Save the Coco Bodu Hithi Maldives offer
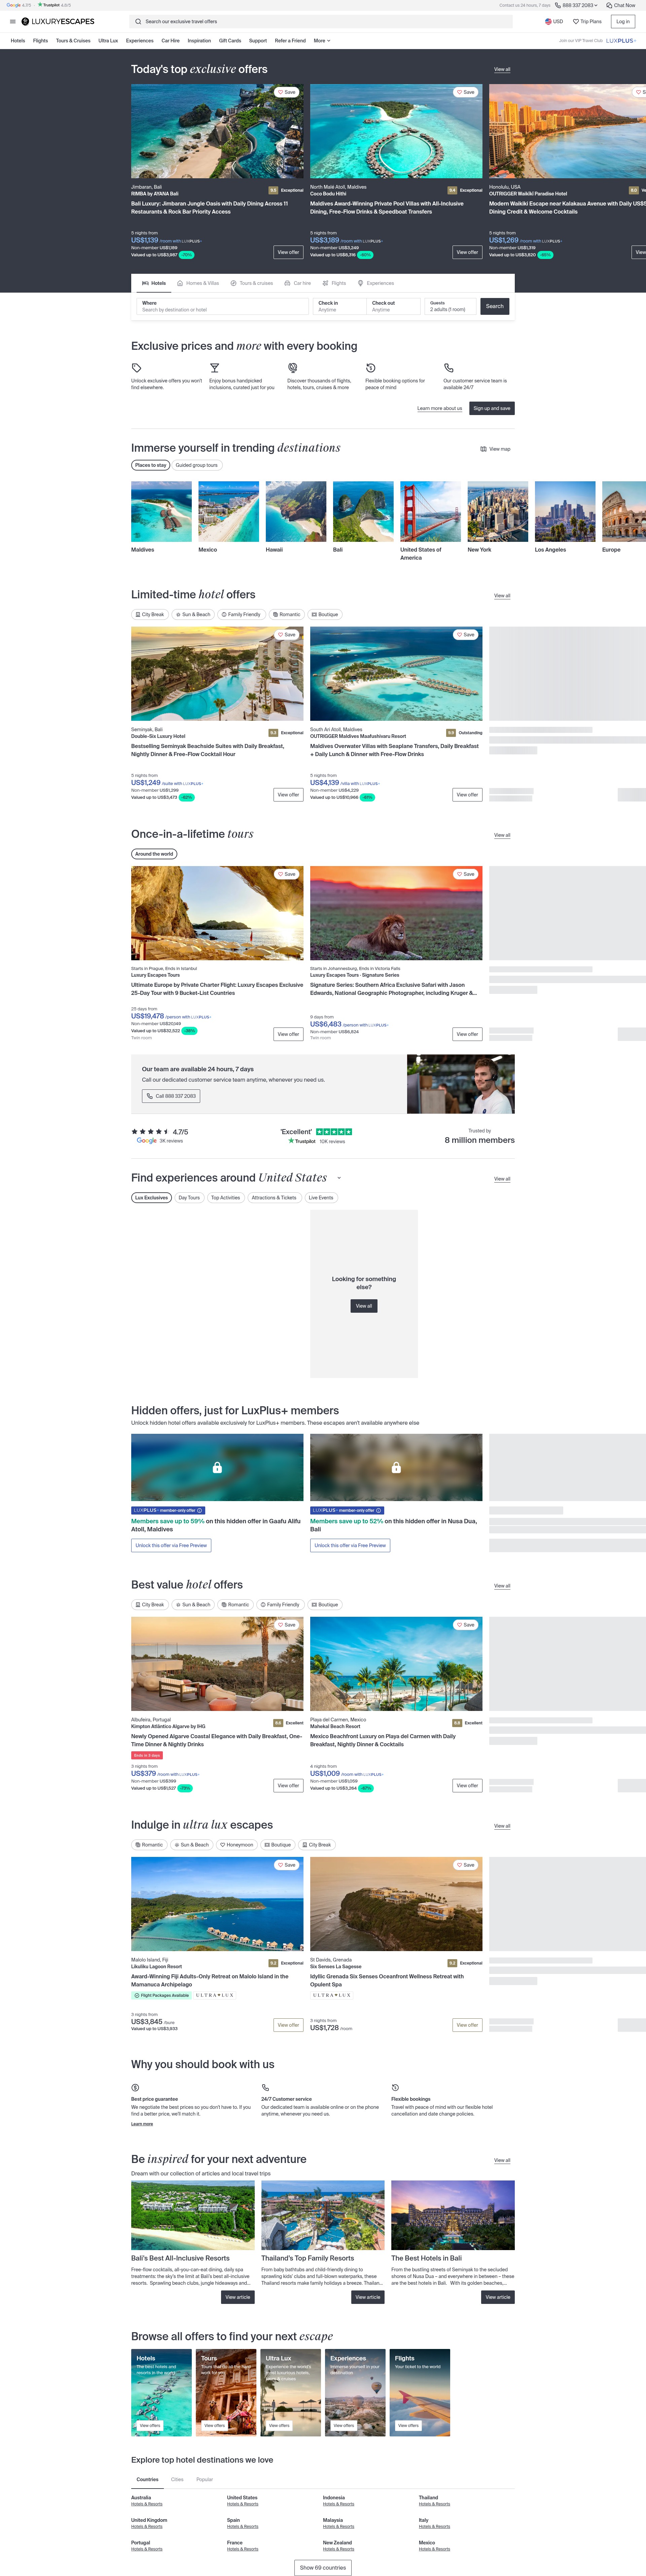Screen dimensions: 646x2576 (466, 92)
